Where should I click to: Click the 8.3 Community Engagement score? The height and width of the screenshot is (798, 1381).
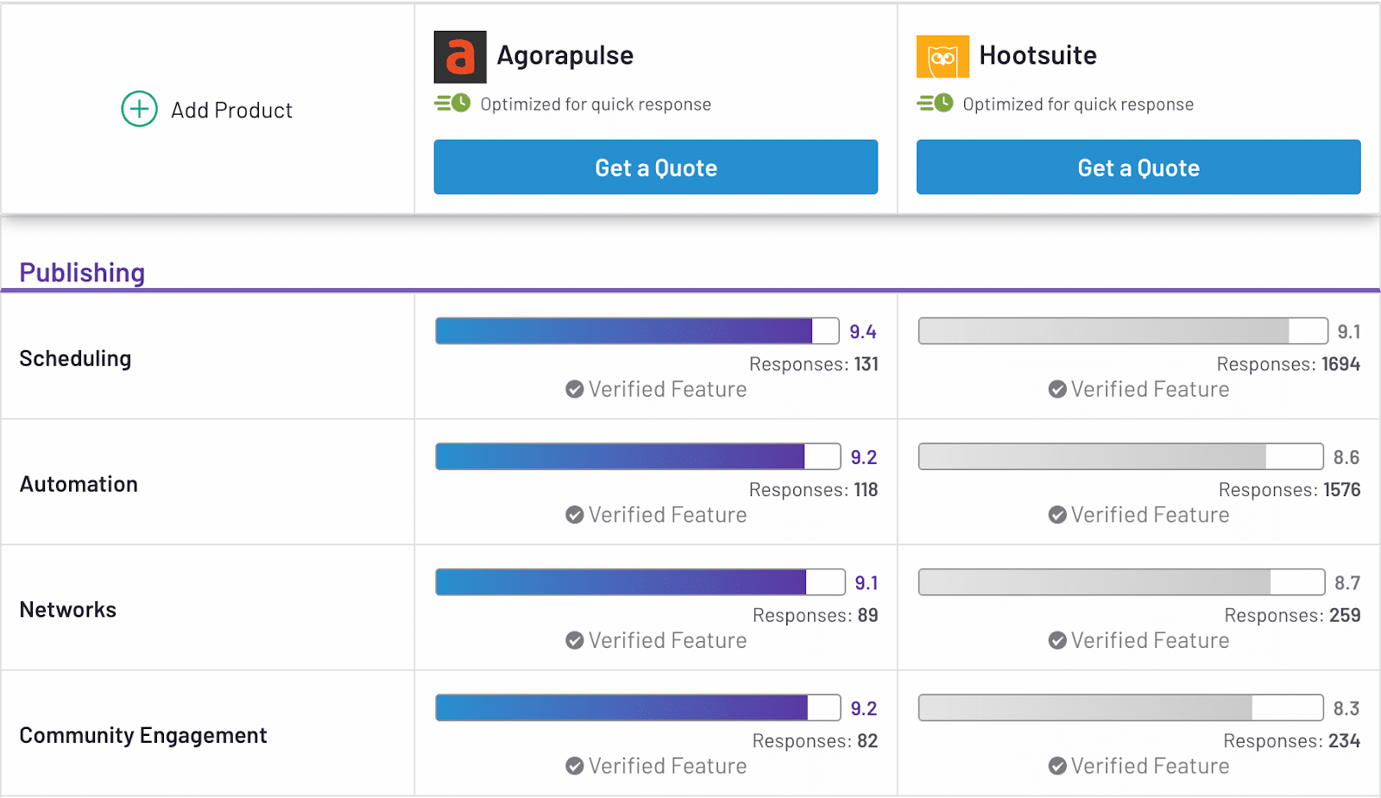click(1346, 708)
